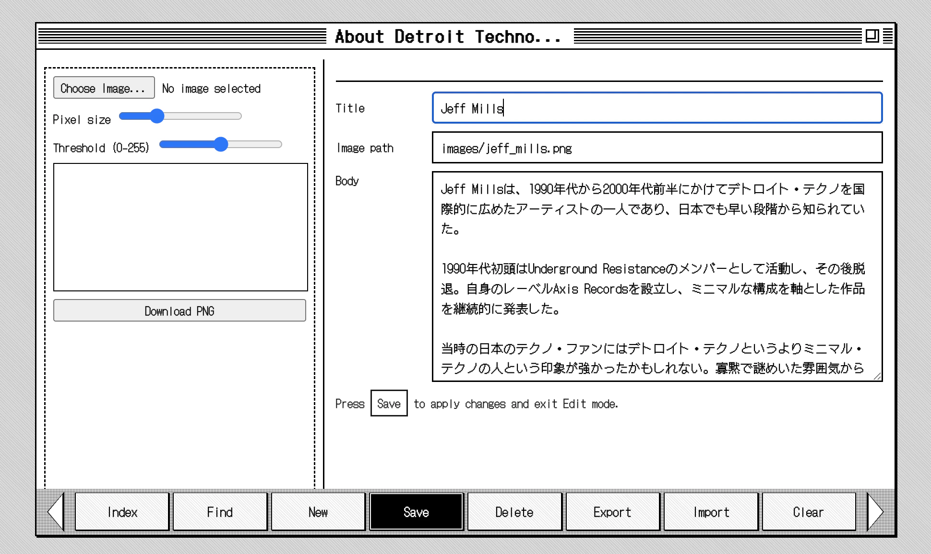Click the Clear toolbar button
The image size is (931, 554).
tap(809, 512)
